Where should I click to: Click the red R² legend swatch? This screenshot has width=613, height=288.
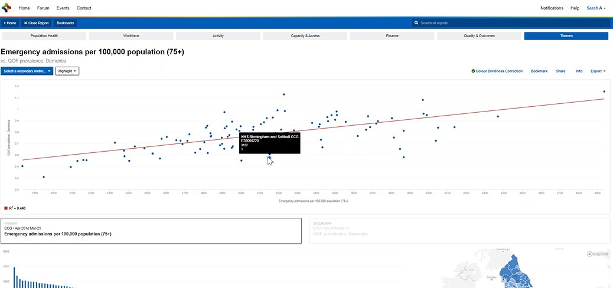[6, 208]
